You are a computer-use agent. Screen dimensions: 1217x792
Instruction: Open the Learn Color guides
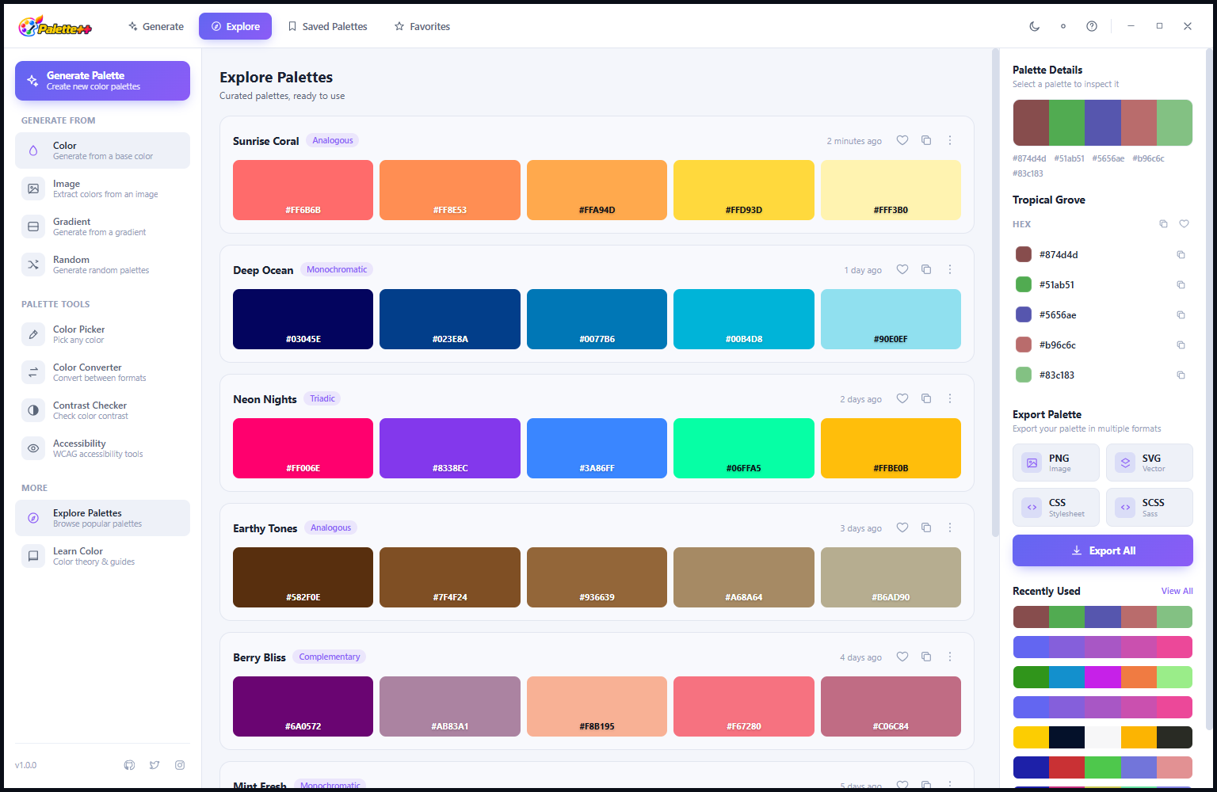(102, 556)
